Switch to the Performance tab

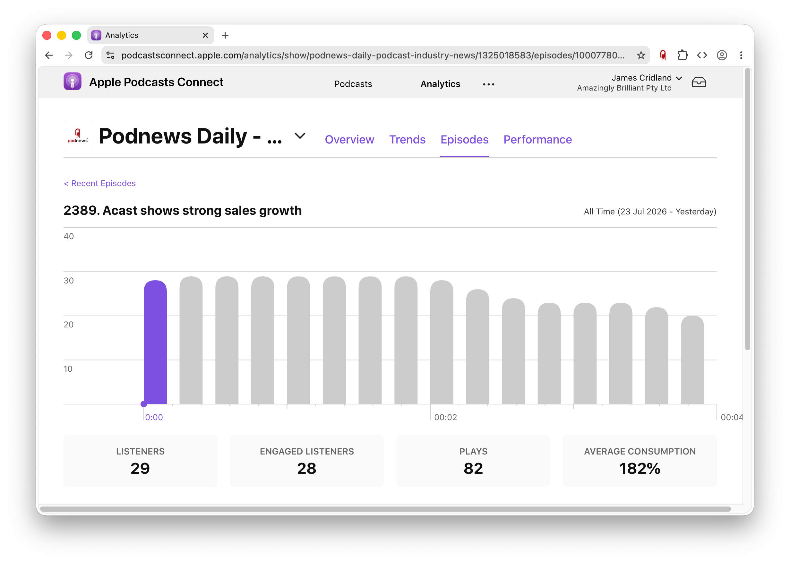(x=537, y=139)
